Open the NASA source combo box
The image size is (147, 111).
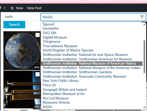pyautogui.click(x=93, y=17)
